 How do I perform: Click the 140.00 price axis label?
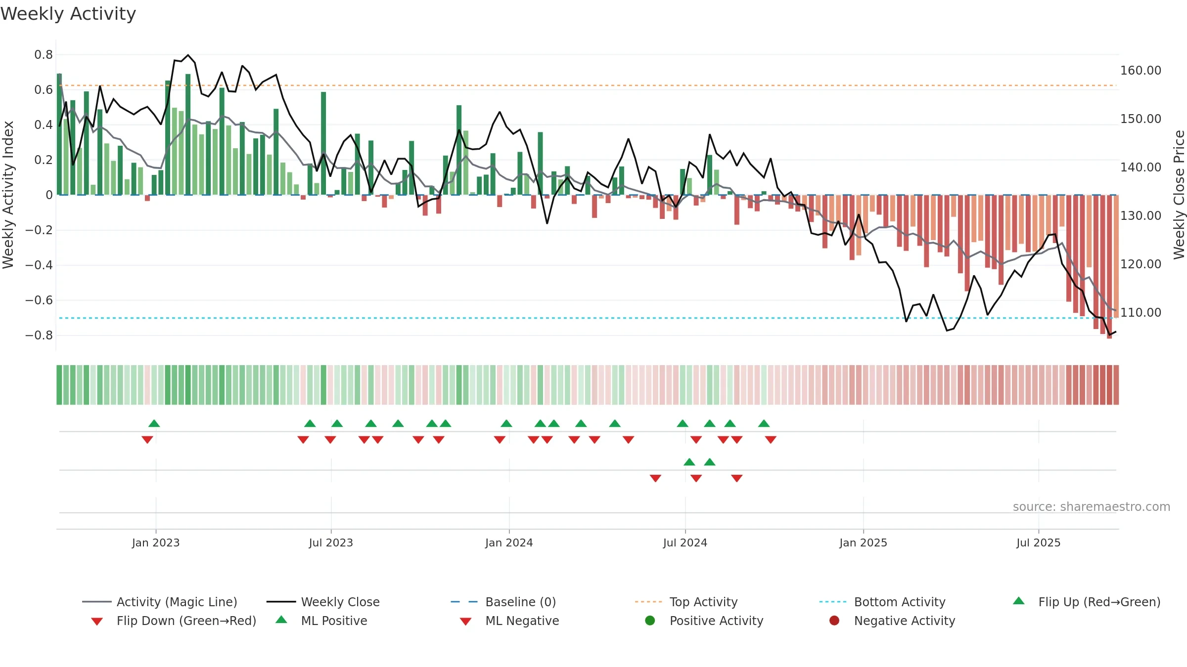(x=1141, y=167)
